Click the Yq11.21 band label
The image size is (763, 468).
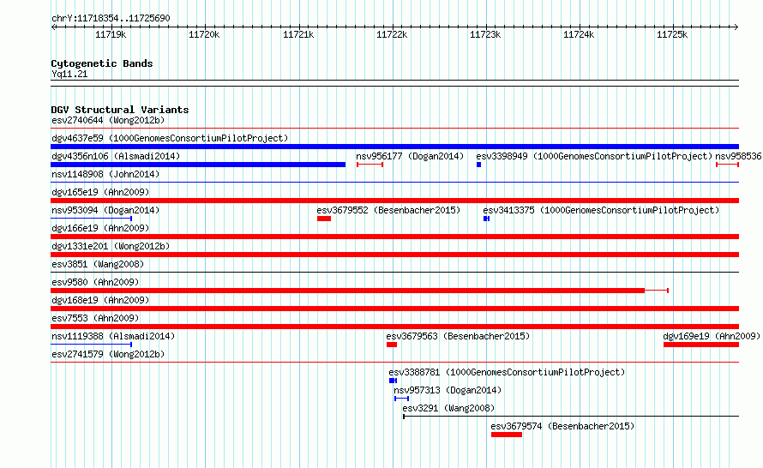pos(69,74)
